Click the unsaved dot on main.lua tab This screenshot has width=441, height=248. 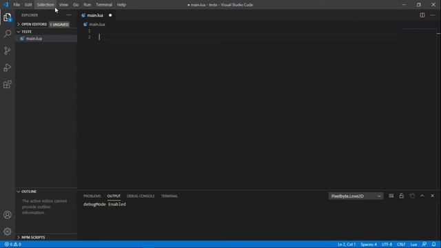(x=110, y=15)
